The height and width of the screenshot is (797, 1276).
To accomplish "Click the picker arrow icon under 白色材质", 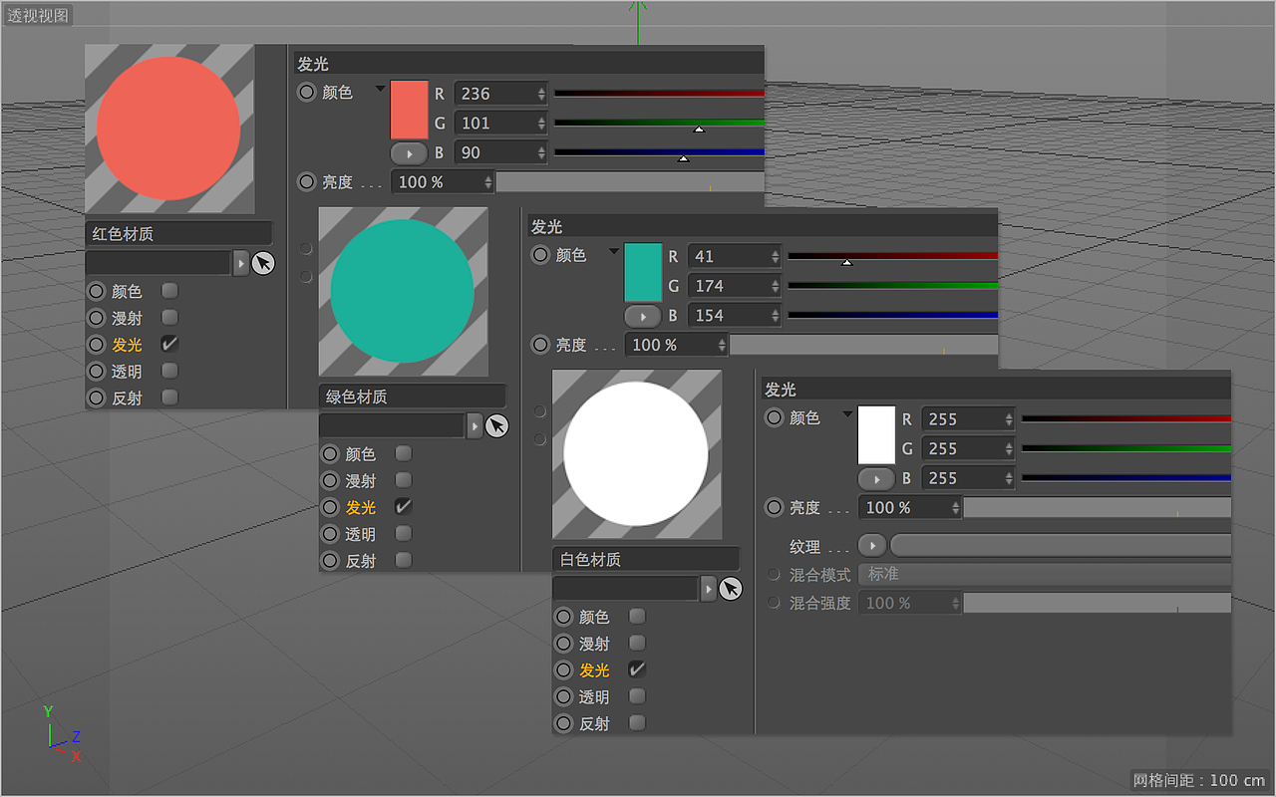I will click(x=731, y=589).
